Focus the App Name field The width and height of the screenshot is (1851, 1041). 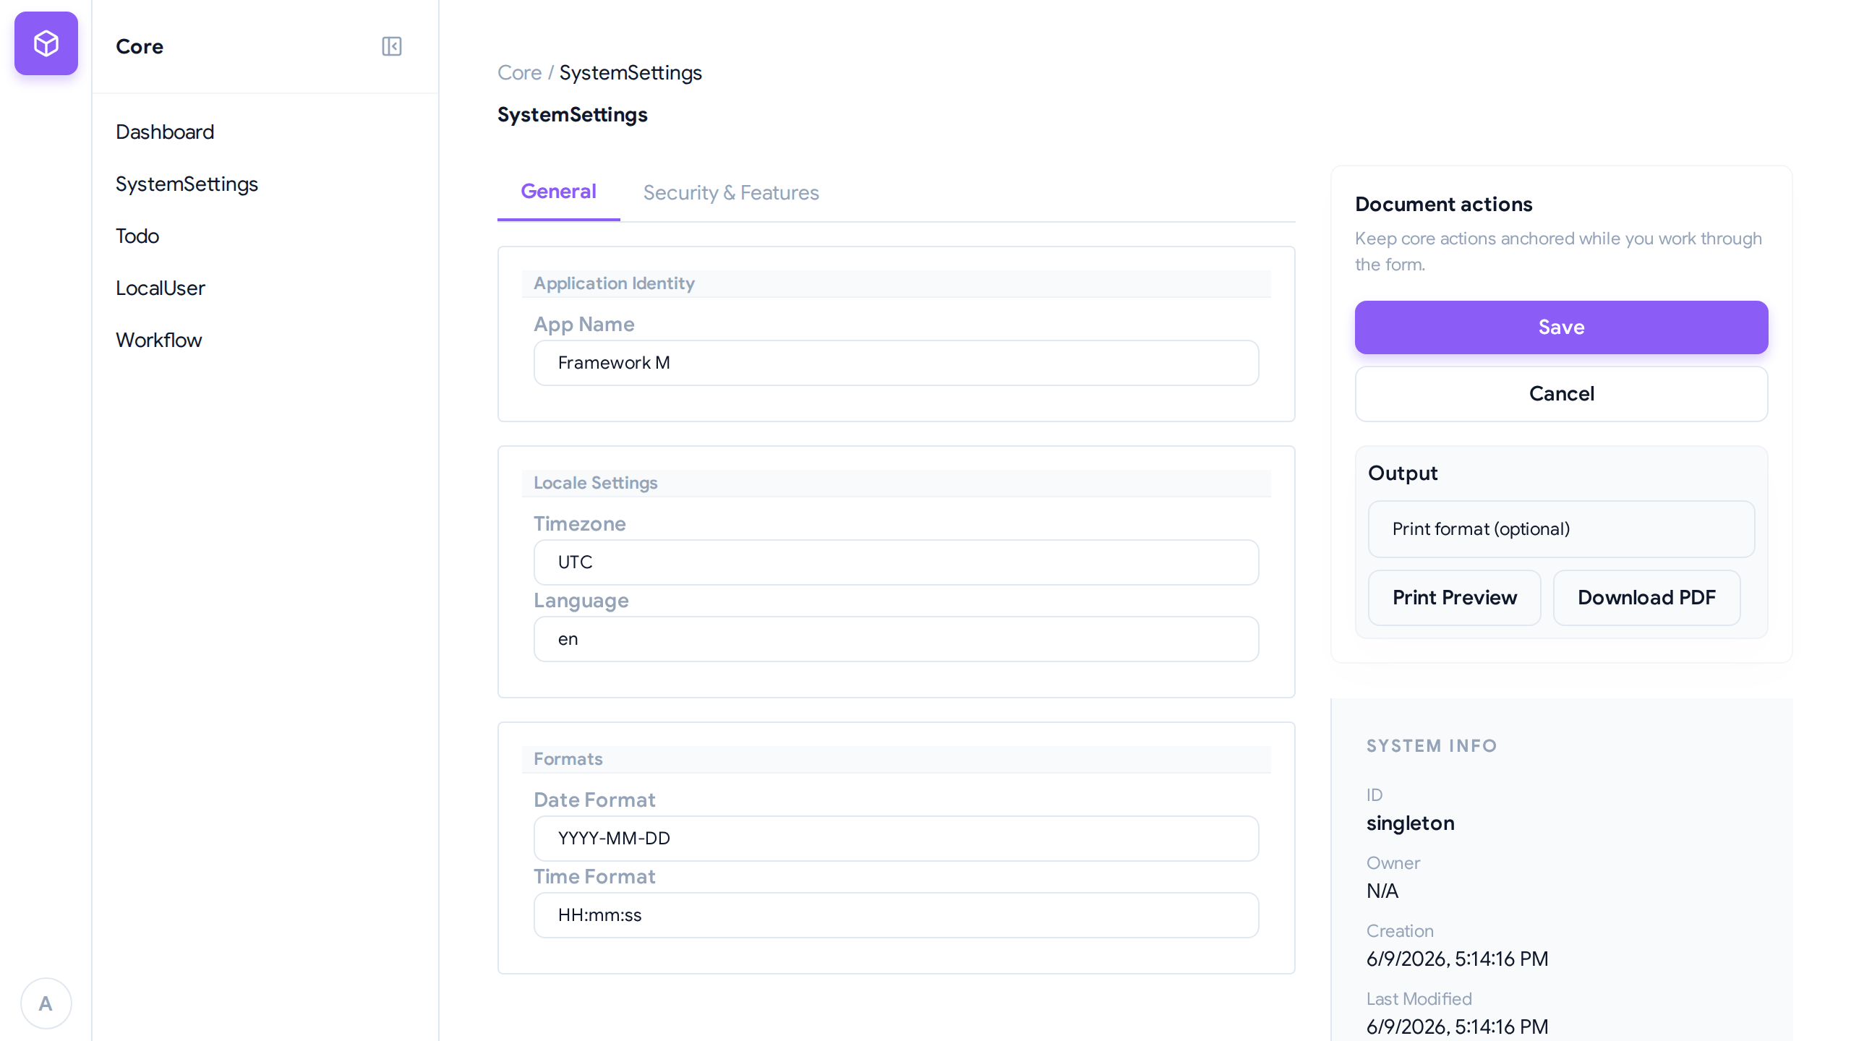[x=897, y=363]
